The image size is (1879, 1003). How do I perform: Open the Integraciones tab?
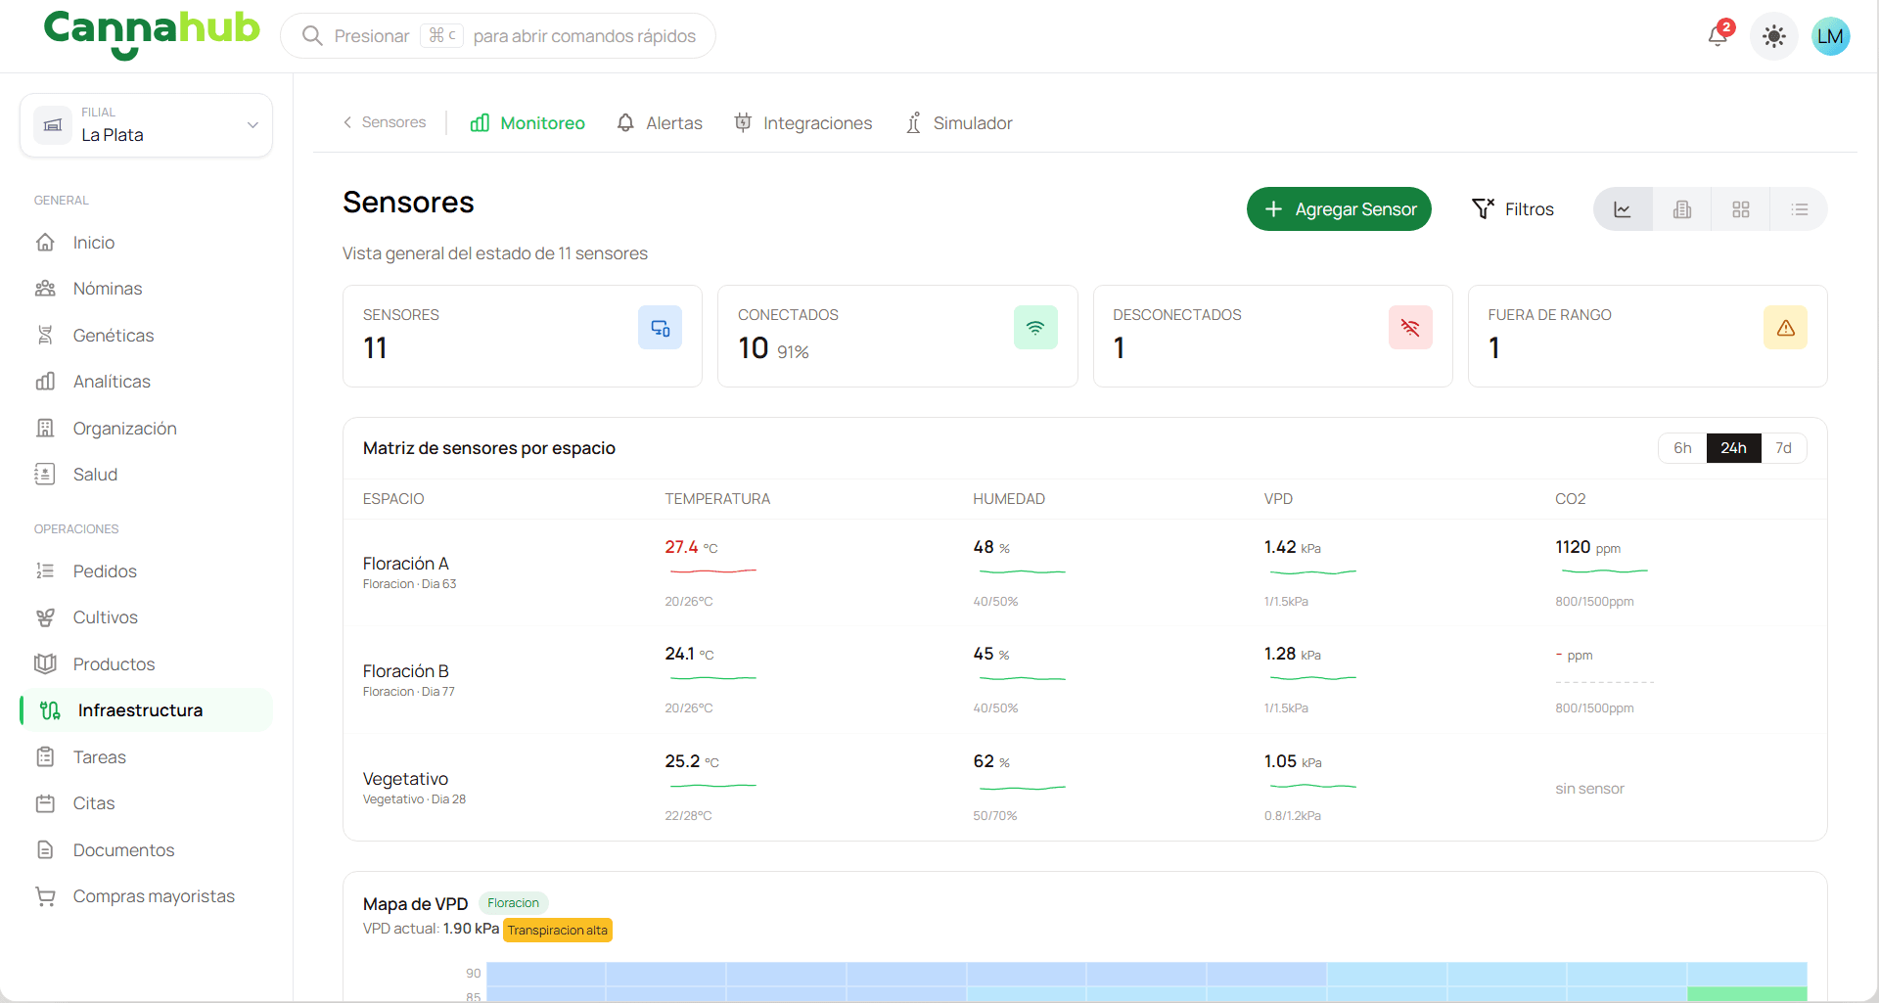(x=803, y=123)
